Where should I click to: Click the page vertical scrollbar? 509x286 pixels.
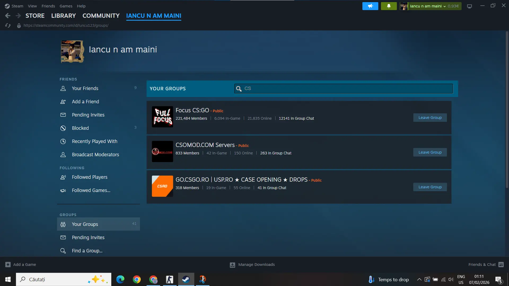(x=507, y=110)
